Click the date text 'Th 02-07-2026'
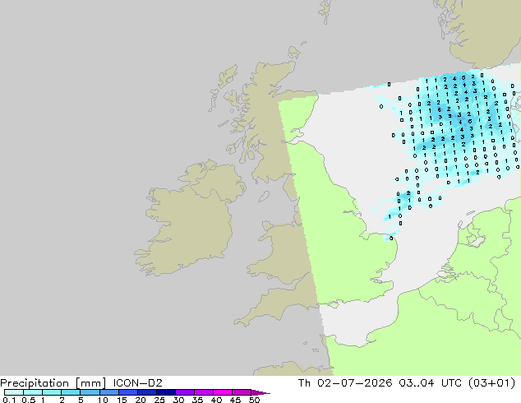The image size is (521, 403). pyautogui.click(x=345, y=383)
